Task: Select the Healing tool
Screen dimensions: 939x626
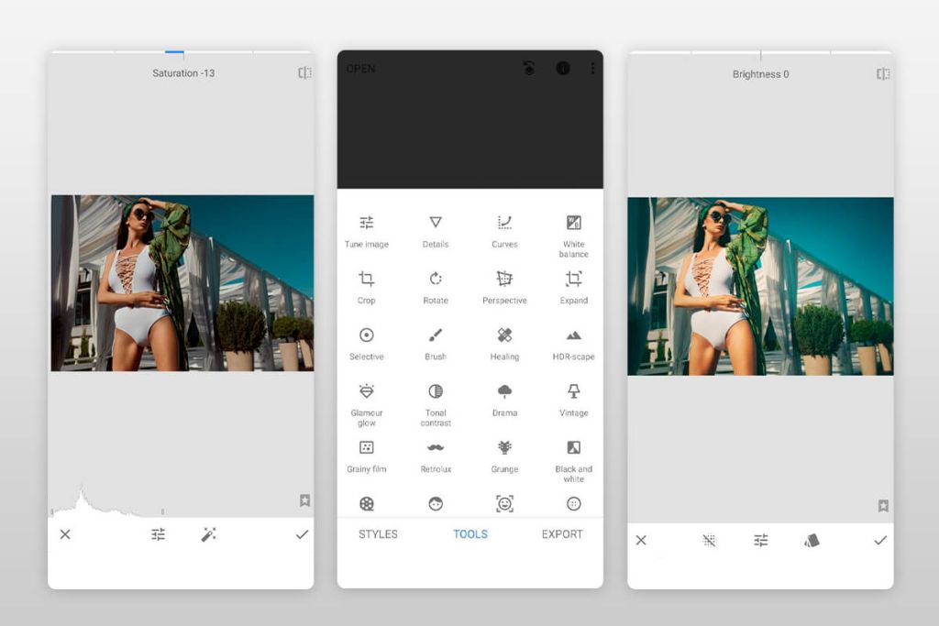Action: point(504,335)
